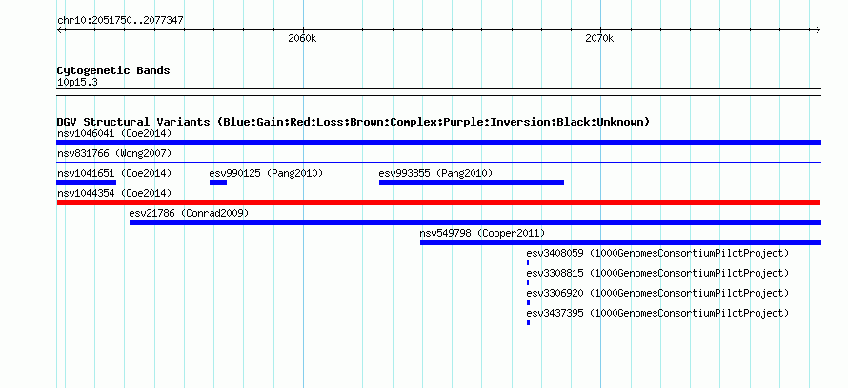Click the esv21786 (Conrad2009) label
This screenshot has height=388, width=848.
click(x=189, y=213)
